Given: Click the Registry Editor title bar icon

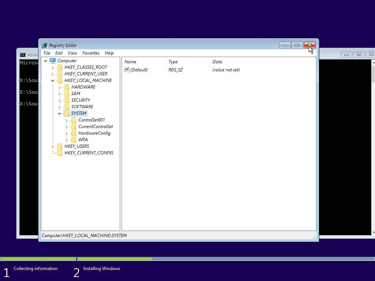Looking at the screenshot, I should (x=44, y=45).
